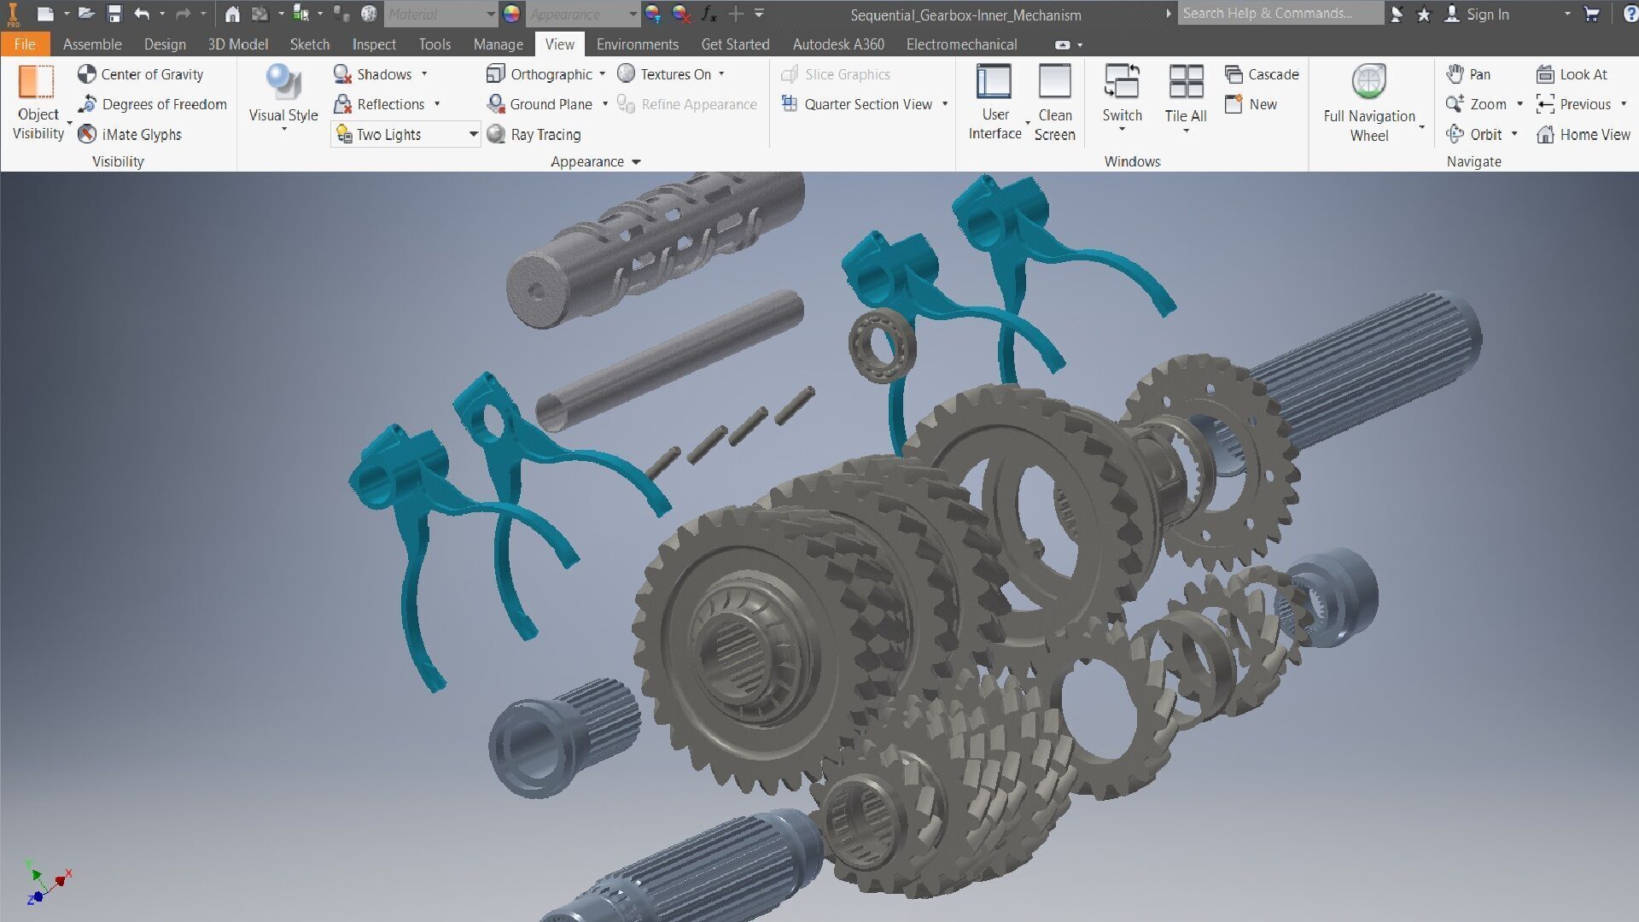
Task: Expand the Orthographic dropdown arrow
Action: [603, 74]
